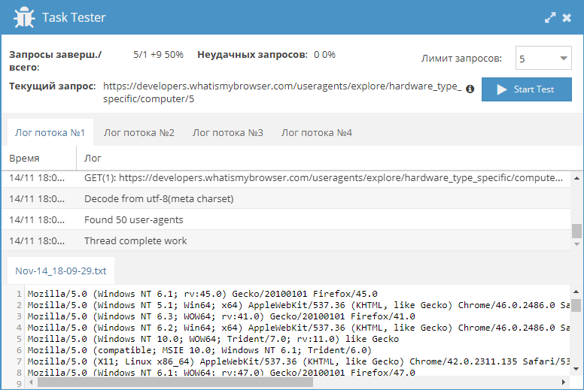
Task: Click result line 5 Trident/7.0 user-agent
Action: [213, 339]
